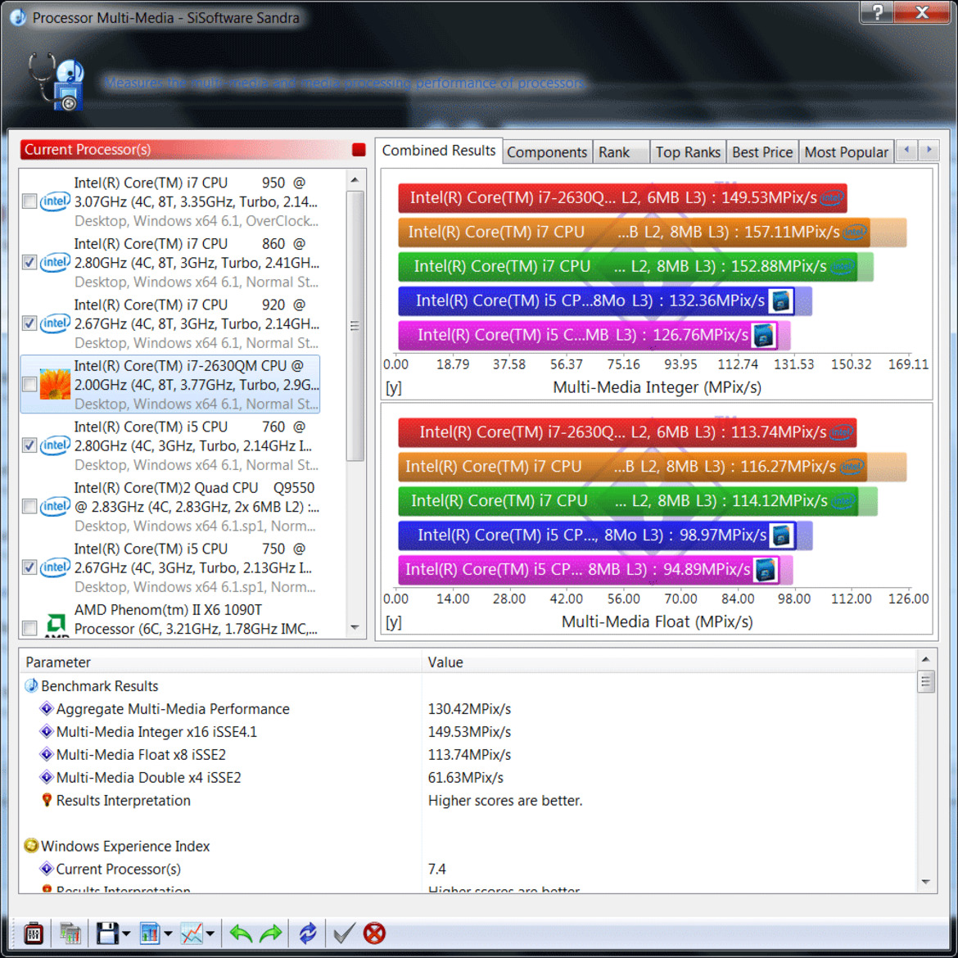The image size is (958, 958).
Task: Click diamond icon beside Aggregate Multi-Media Performance
Action: tap(47, 709)
